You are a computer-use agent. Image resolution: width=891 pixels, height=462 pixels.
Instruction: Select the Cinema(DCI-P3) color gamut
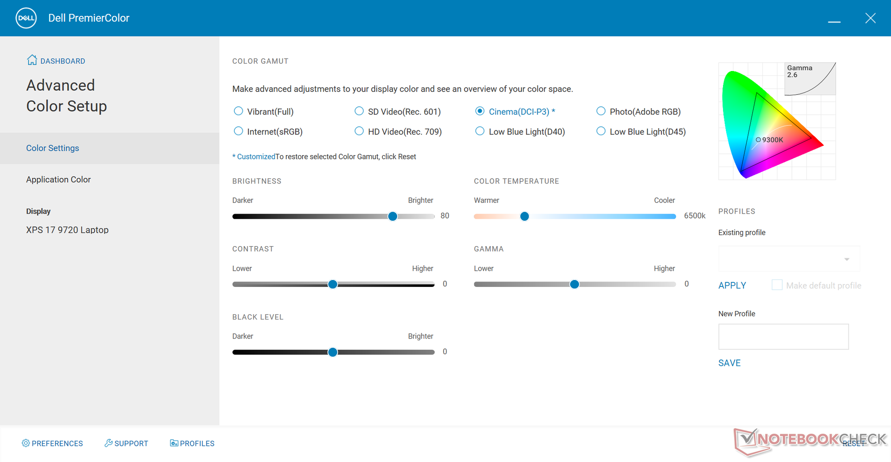tap(480, 111)
